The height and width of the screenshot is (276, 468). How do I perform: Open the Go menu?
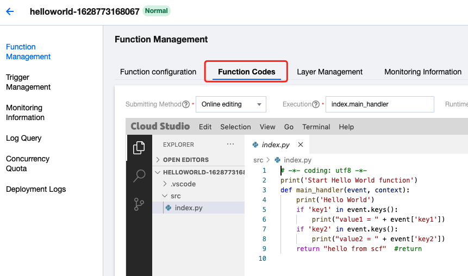point(289,127)
